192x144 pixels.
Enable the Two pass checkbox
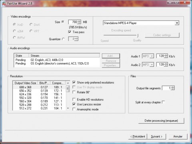click(x=70, y=32)
